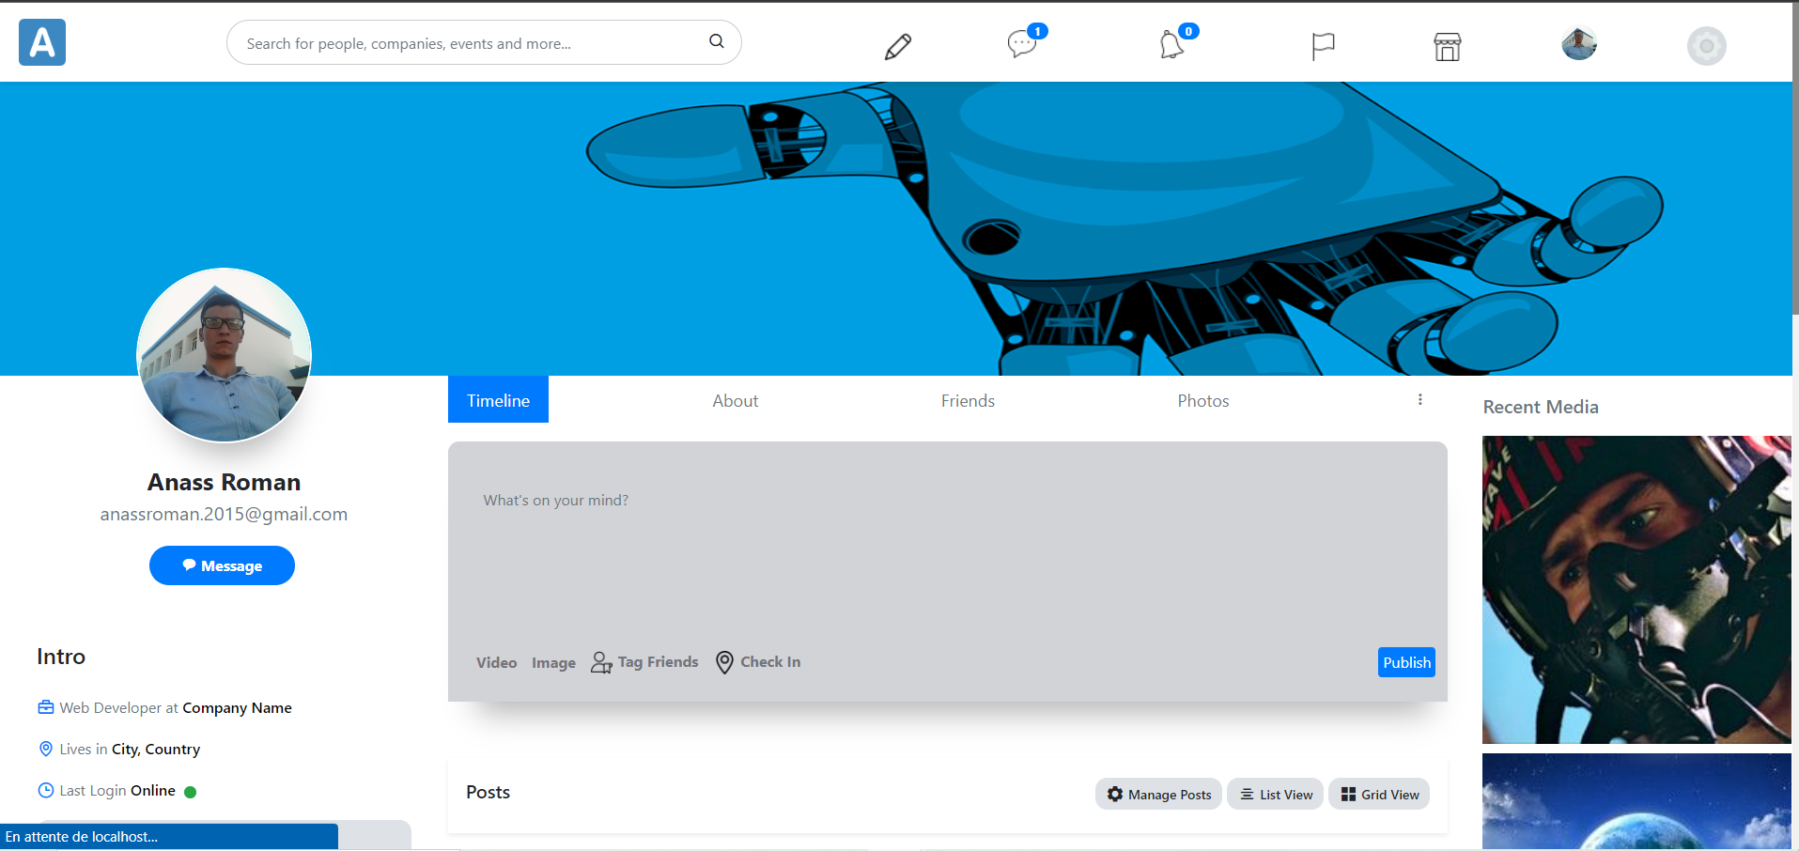This screenshot has height=851, width=1799.
Task: Click the green Online status dot
Action: point(190,792)
